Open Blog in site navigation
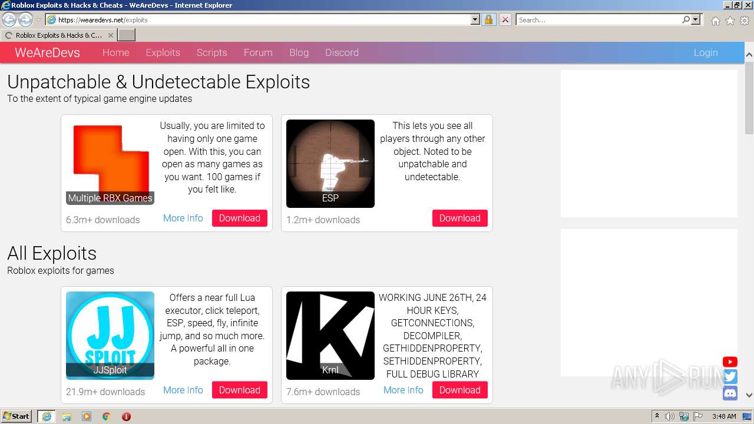Screen dimensions: 754x424 click(x=299, y=52)
